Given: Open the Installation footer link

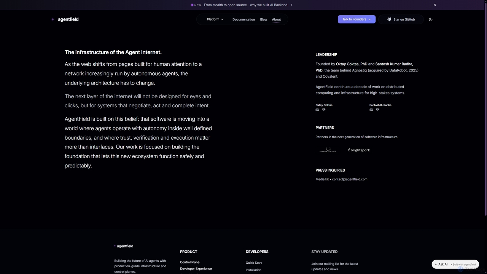Looking at the screenshot, I should pos(253,270).
